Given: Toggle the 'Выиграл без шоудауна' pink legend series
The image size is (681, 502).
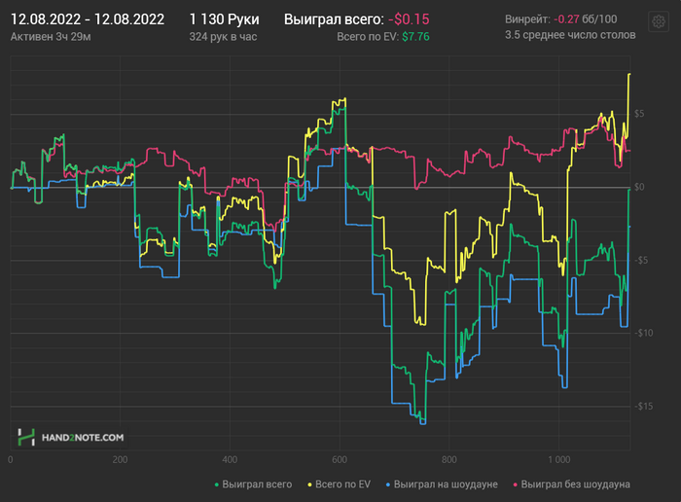Looking at the screenshot, I should pos(572,484).
